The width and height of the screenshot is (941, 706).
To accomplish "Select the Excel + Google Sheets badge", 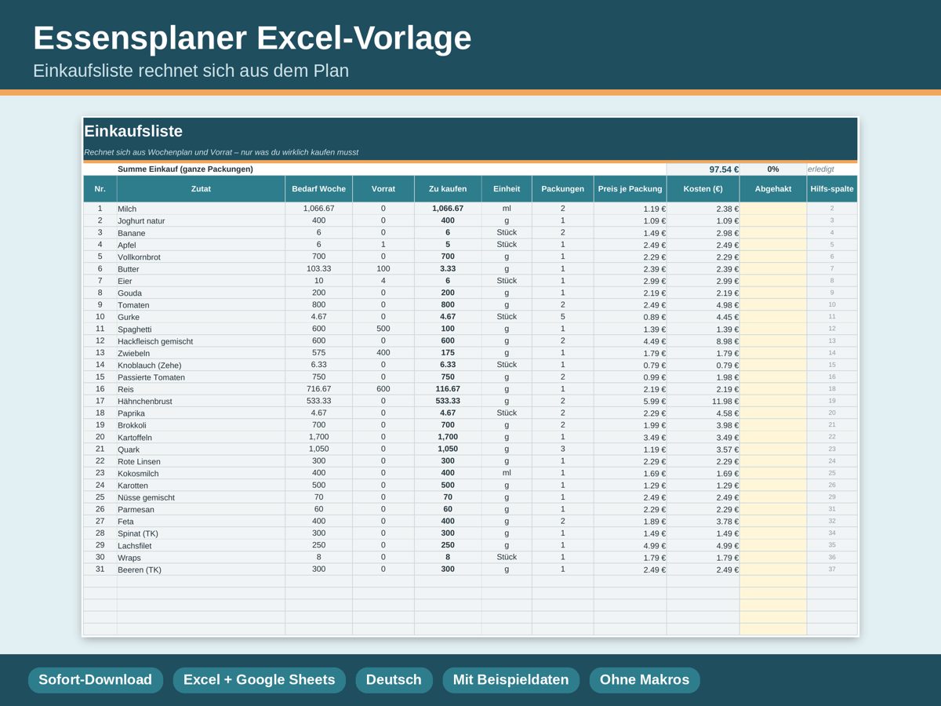I will pyautogui.click(x=260, y=680).
